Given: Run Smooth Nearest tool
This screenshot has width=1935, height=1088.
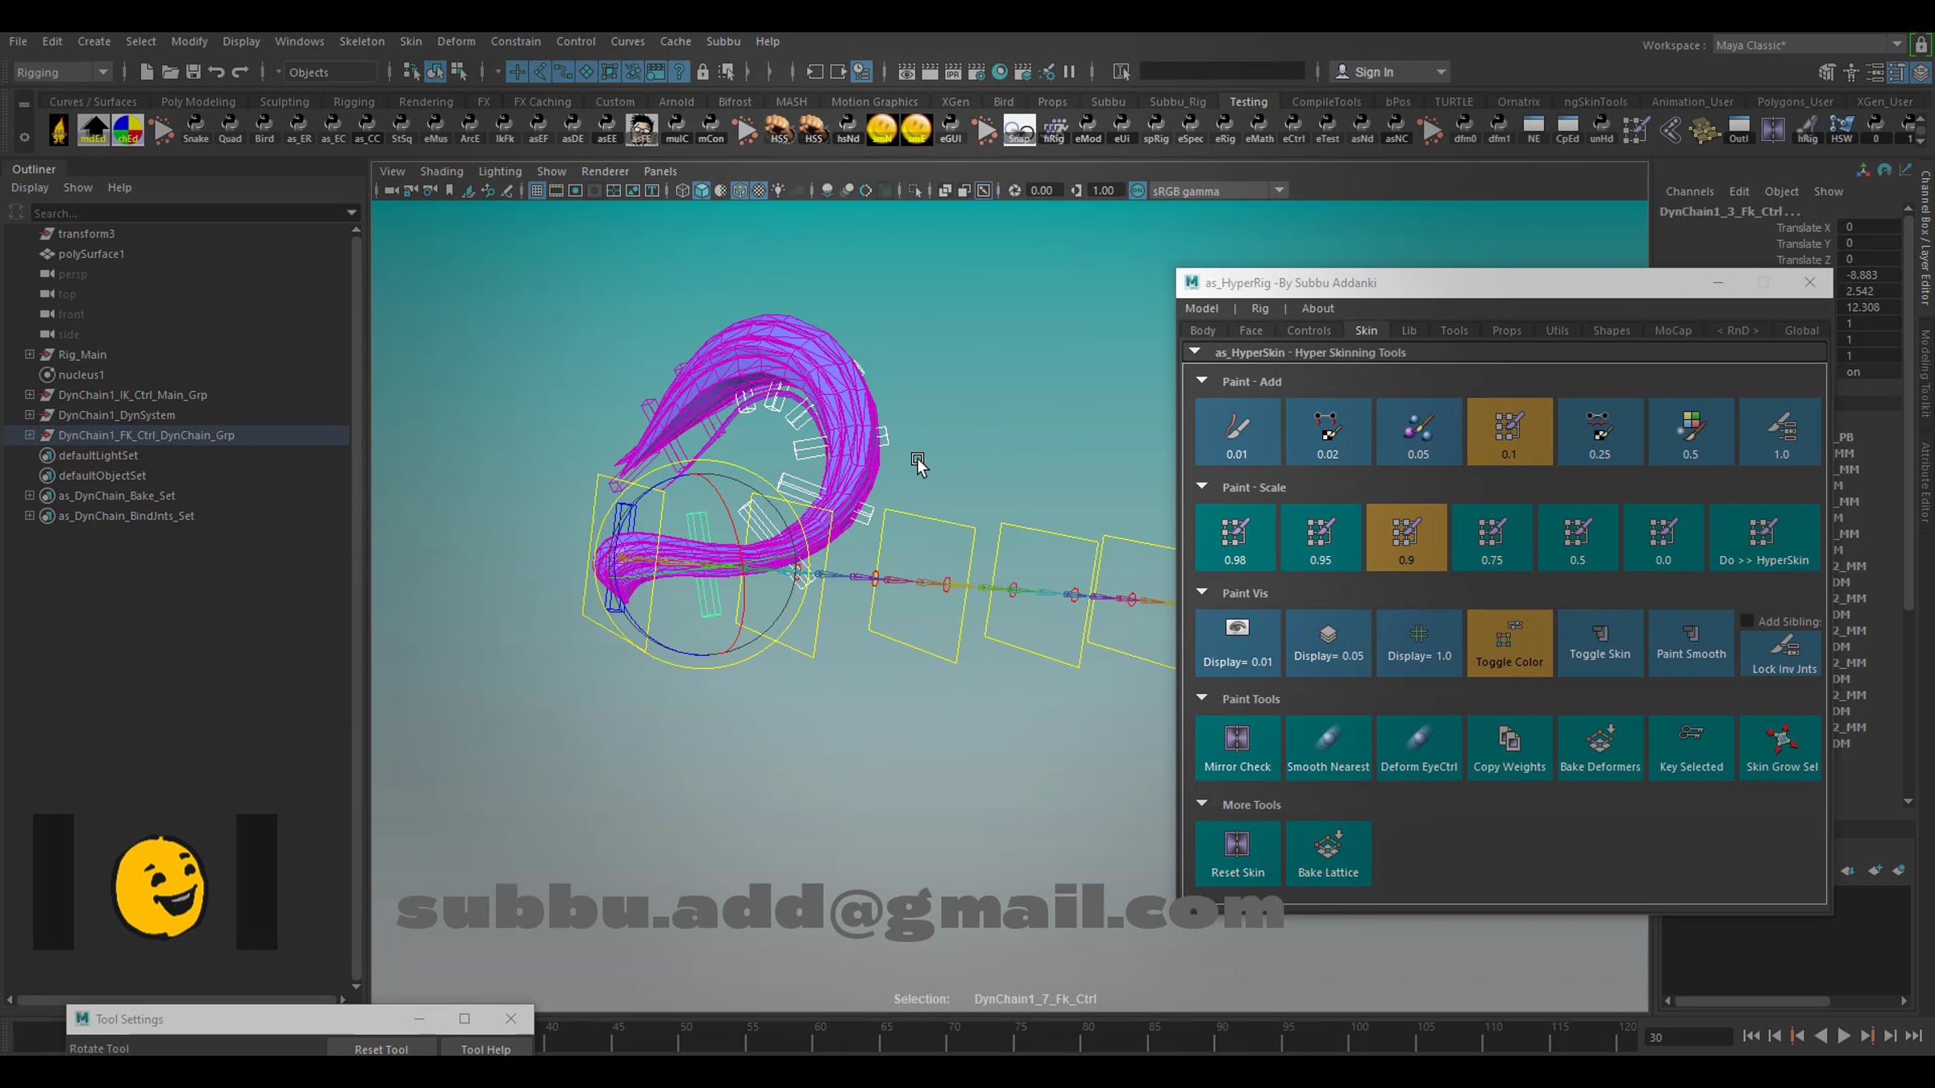Looking at the screenshot, I should coord(1327,749).
